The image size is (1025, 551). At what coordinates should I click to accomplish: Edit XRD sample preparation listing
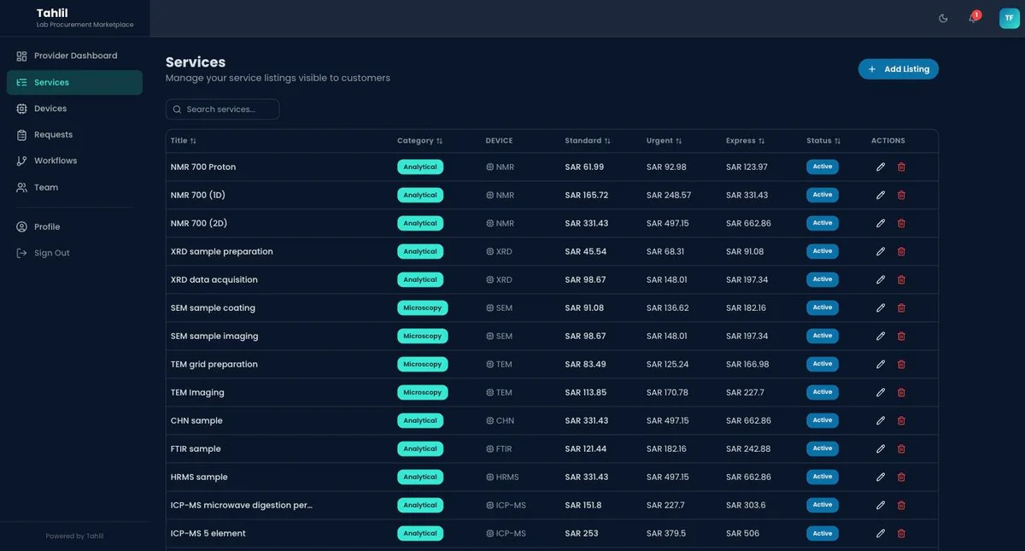pos(881,251)
